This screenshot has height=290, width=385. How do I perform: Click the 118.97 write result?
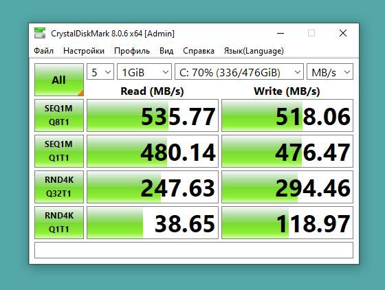click(x=287, y=223)
